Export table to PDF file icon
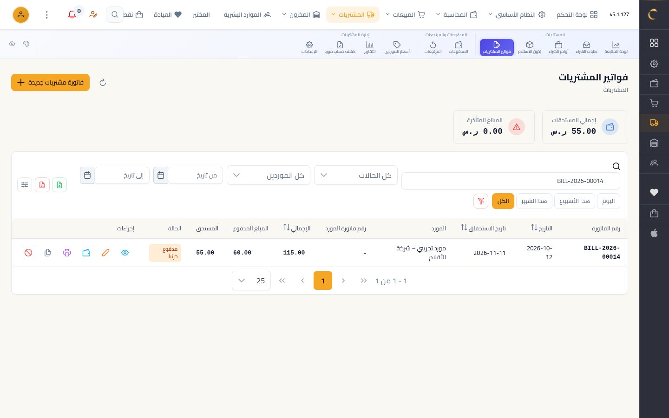 [x=42, y=185]
